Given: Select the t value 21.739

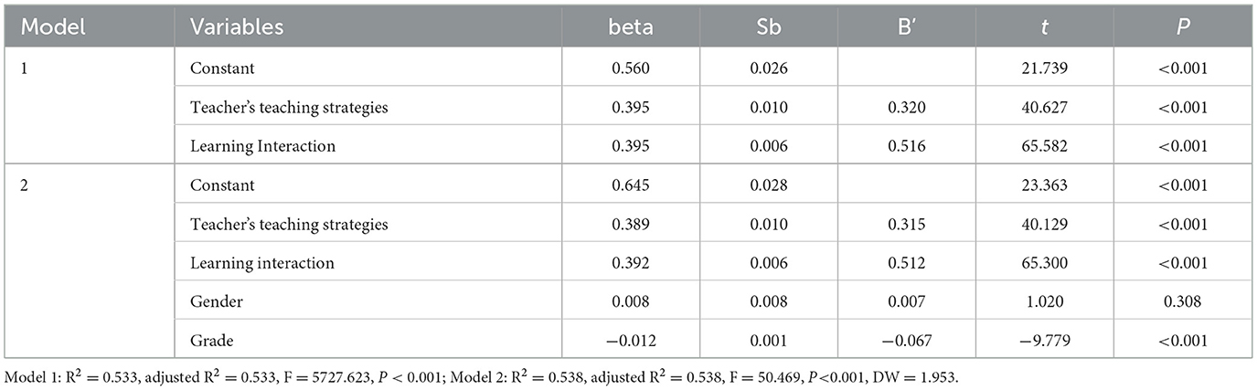Looking at the screenshot, I should (1043, 68).
